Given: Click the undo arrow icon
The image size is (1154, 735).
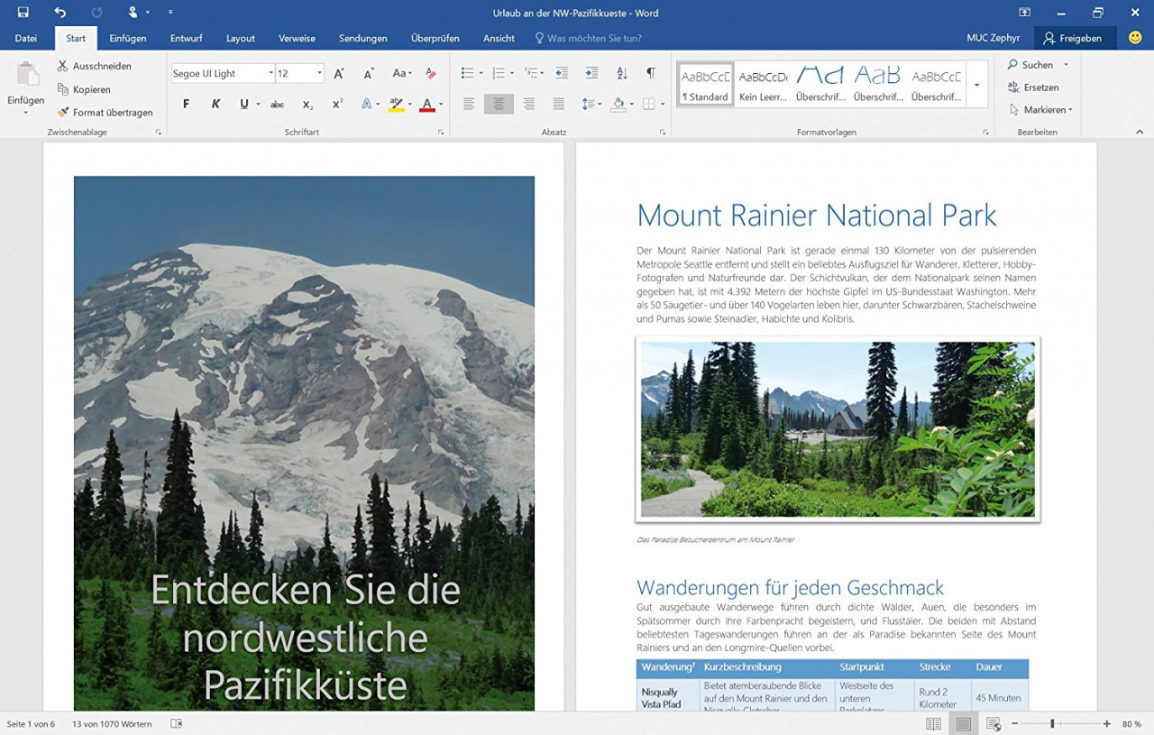Looking at the screenshot, I should 60,13.
